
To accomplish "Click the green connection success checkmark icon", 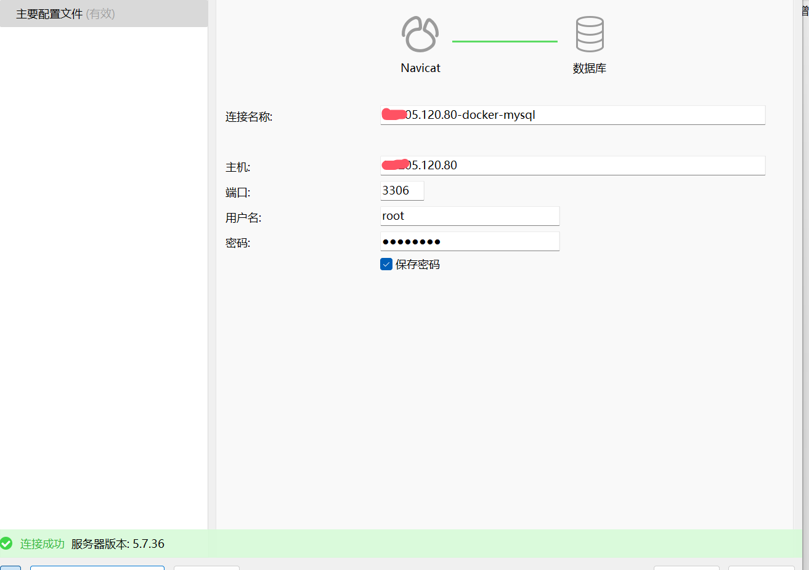I will (x=6, y=544).
